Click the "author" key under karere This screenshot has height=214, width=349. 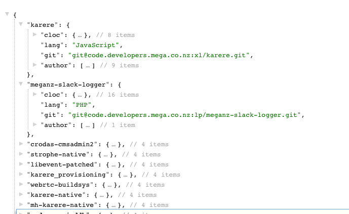click(x=56, y=66)
